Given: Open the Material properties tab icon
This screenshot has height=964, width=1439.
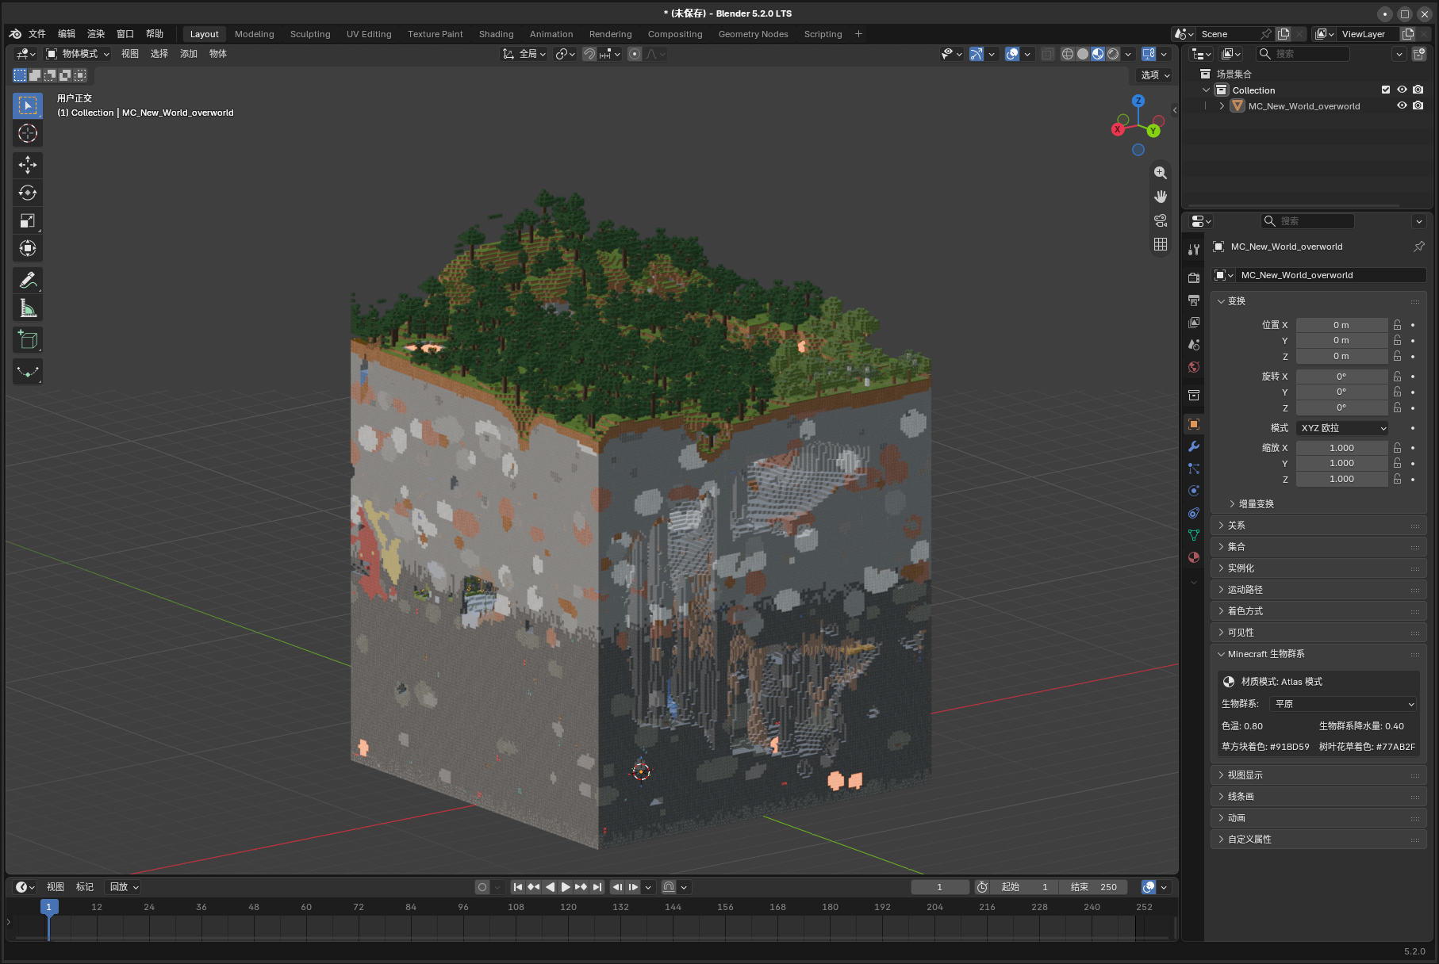Looking at the screenshot, I should [x=1194, y=557].
